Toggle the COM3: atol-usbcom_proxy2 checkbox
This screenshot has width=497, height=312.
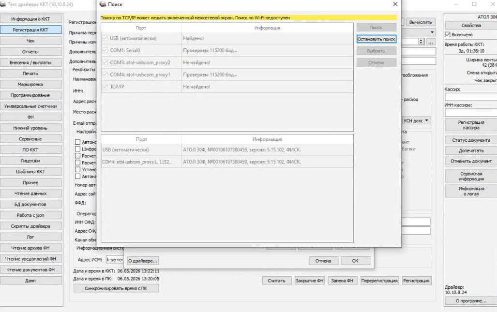[x=105, y=62]
